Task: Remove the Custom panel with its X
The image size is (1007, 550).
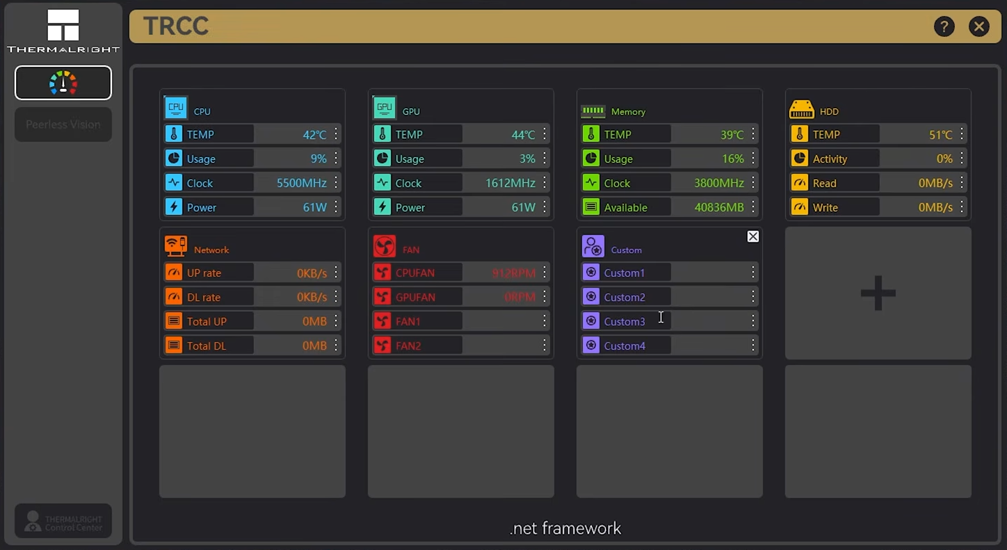Action: (752, 236)
